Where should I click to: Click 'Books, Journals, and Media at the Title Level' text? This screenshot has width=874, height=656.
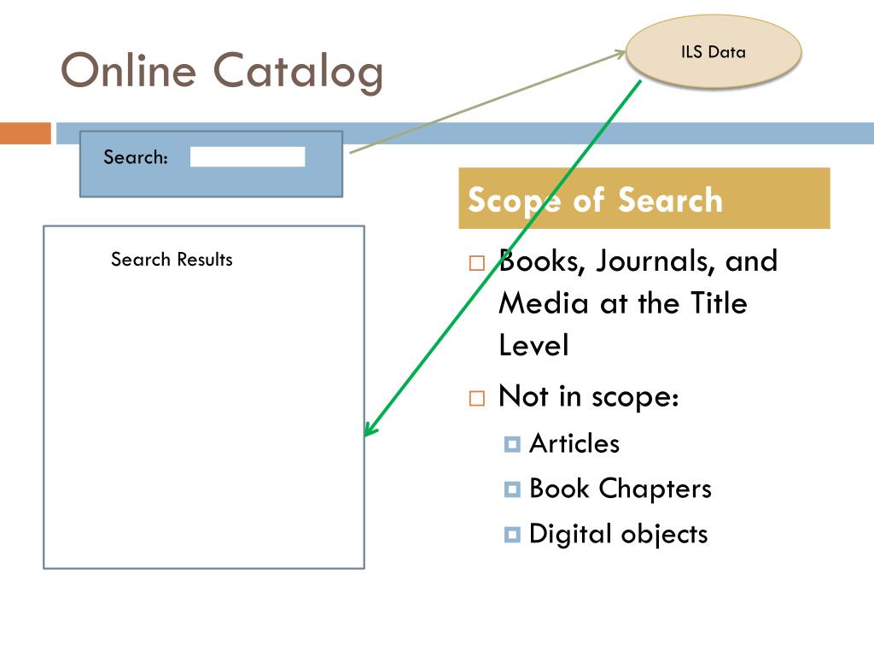pos(638,303)
